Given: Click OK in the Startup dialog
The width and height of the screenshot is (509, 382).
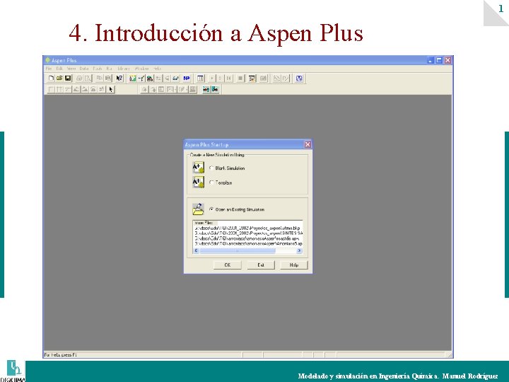Looking at the screenshot, I should point(228,265).
